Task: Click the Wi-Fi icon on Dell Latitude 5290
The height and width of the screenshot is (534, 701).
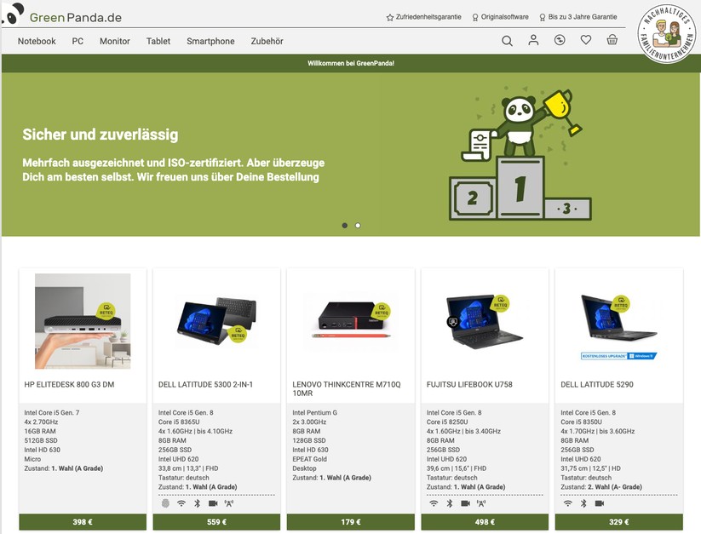Action: click(x=568, y=503)
